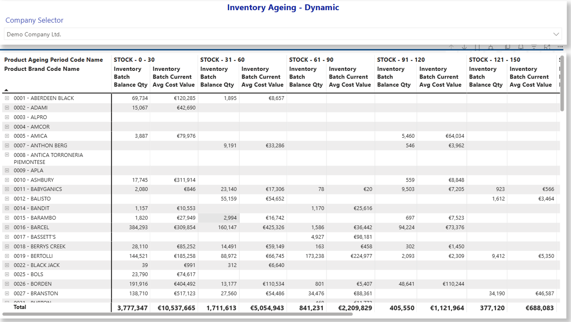Select the €688,083 total value
Image resolution: width=571 pixels, height=322 pixels.
pos(540,308)
